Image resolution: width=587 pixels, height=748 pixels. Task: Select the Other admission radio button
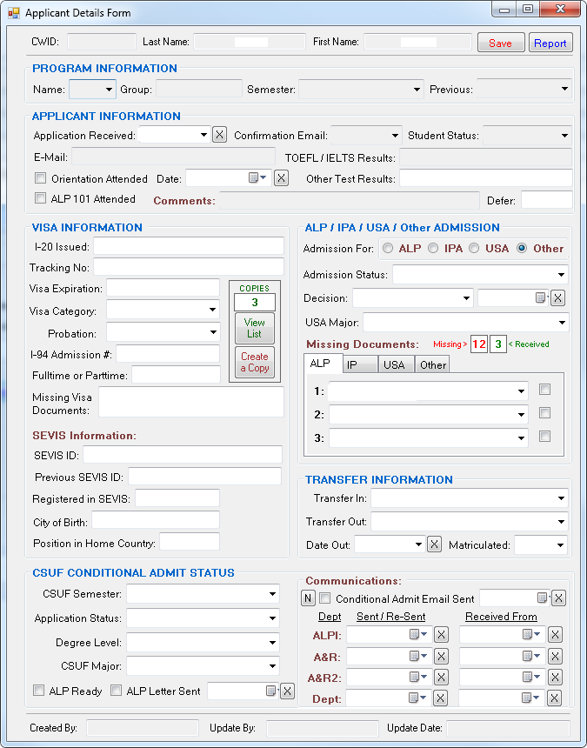[x=522, y=248]
